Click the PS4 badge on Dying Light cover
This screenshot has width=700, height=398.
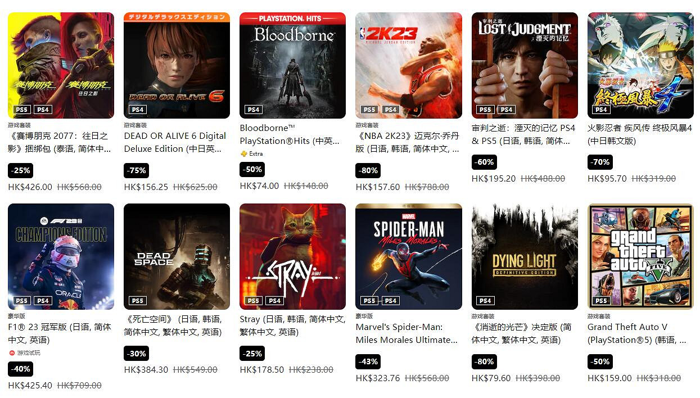(x=486, y=301)
